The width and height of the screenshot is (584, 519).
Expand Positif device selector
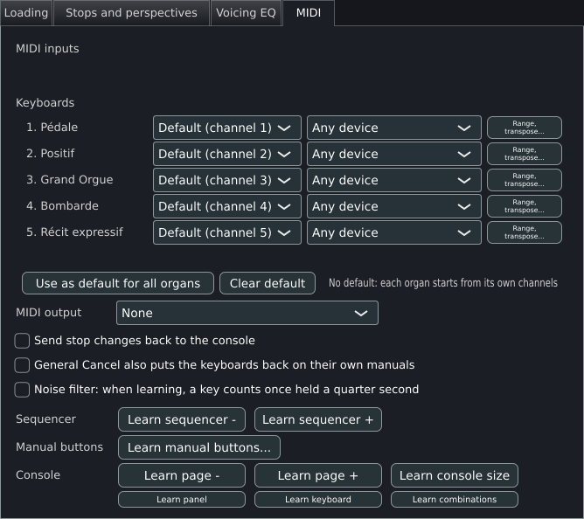point(394,154)
